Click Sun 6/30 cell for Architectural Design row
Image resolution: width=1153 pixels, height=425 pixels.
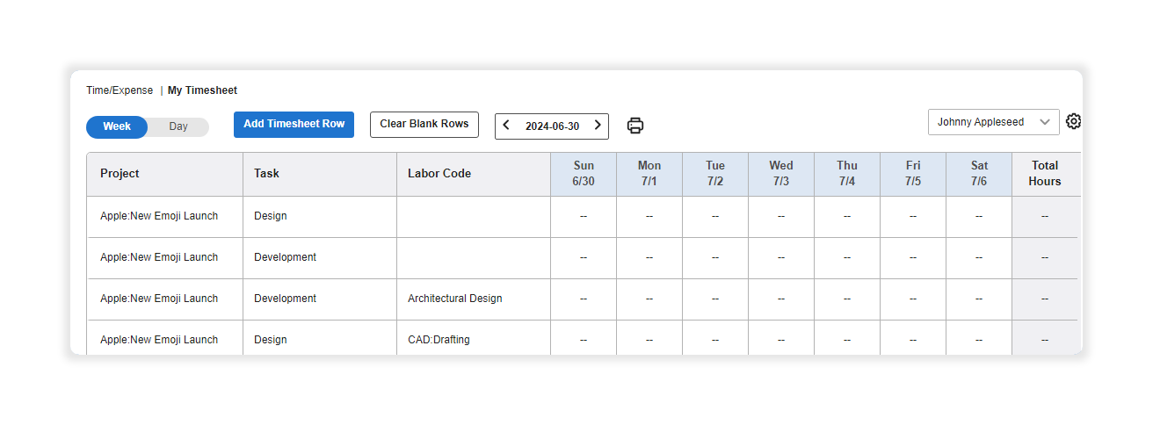click(584, 299)
